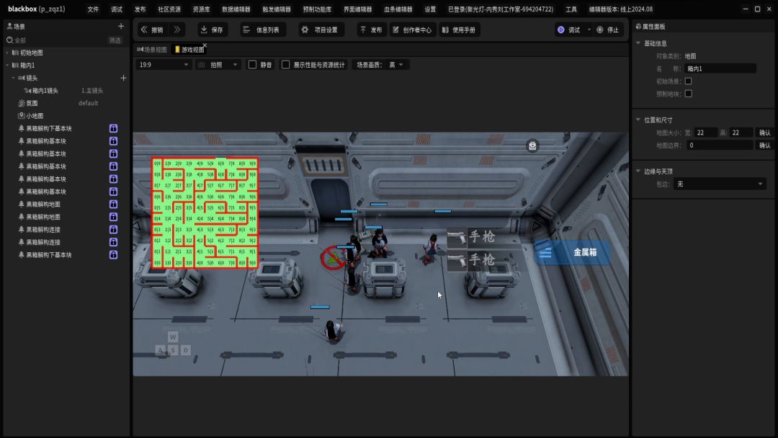Open the 文件 menu
778x438 pixels.
[93, 9]
